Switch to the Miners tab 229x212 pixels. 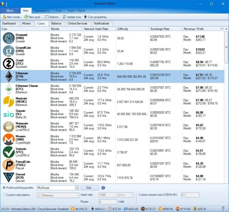(27, 24)
